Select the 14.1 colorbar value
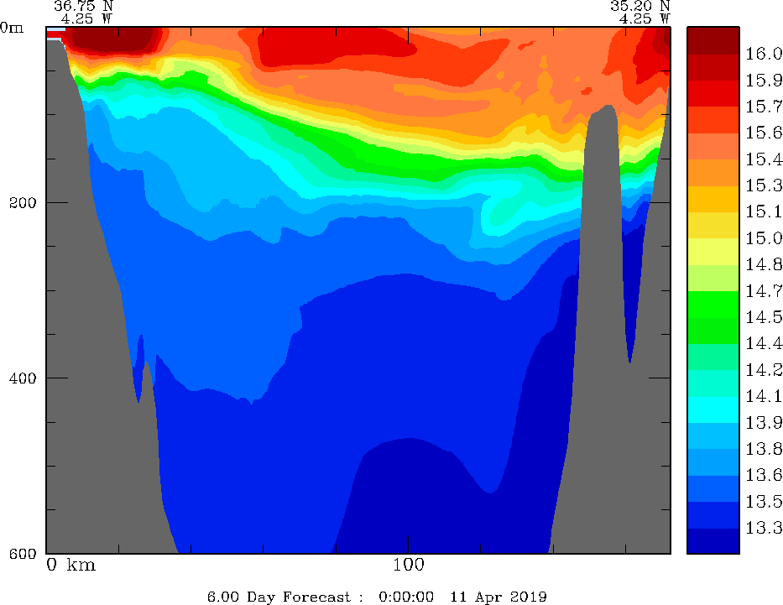 pyautogui.click(x=764, y=396)
